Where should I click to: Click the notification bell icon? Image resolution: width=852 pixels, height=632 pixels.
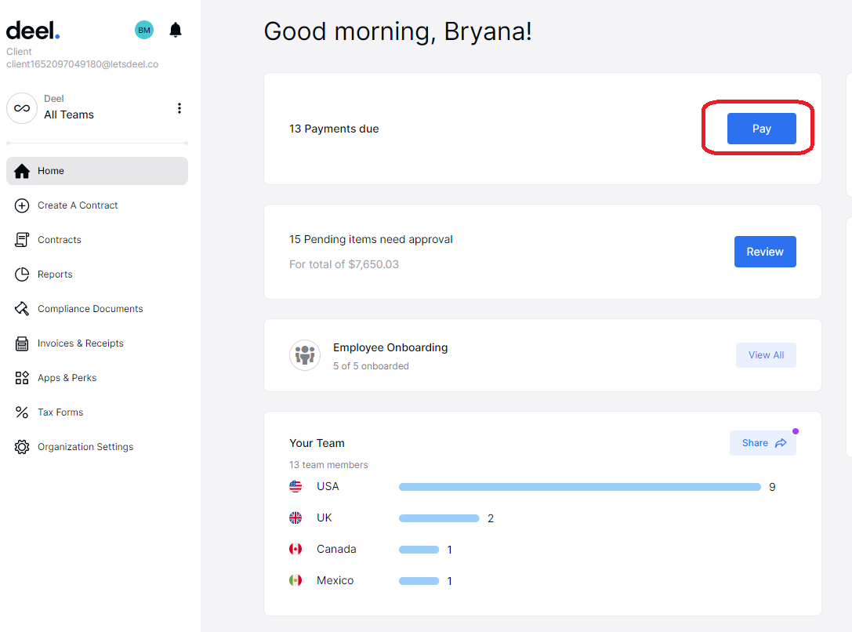(x=176, y=30)
